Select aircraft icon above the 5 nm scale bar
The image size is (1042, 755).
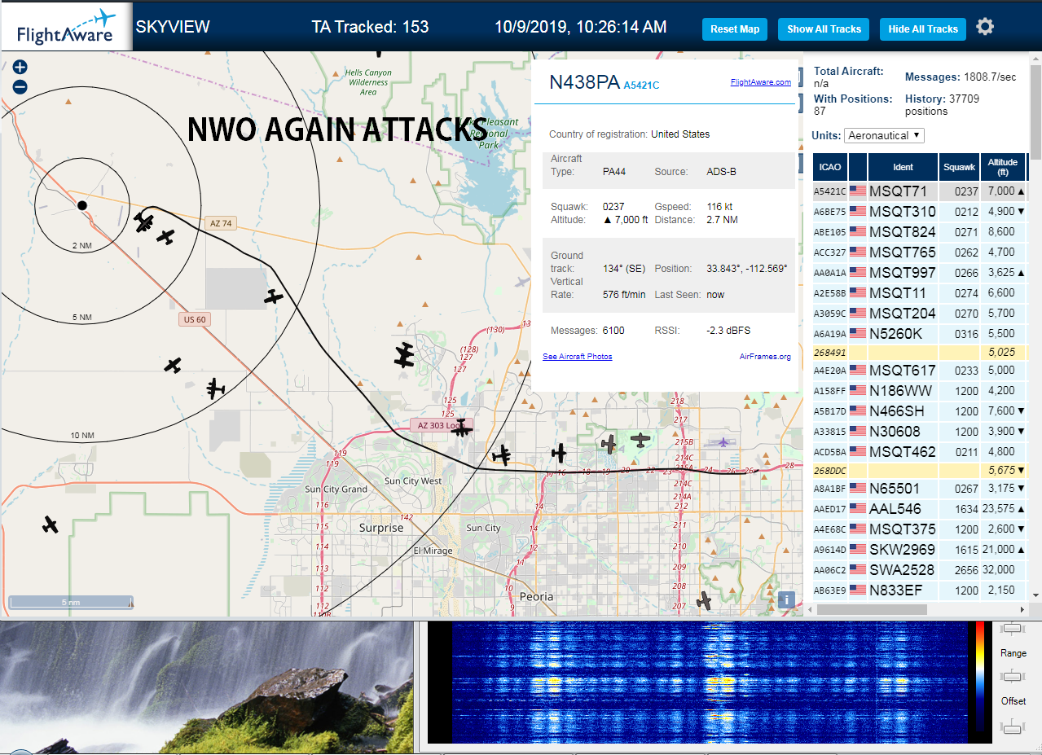pyautogui.click(x=51, y=525)
